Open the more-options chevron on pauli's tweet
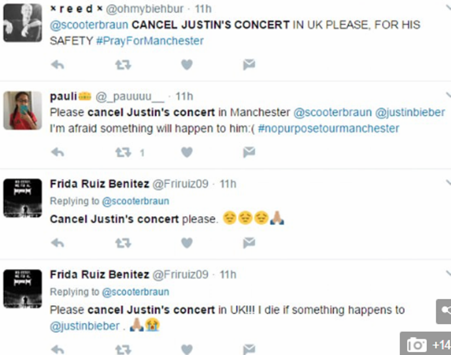The image size is (451, 355). 447,95
